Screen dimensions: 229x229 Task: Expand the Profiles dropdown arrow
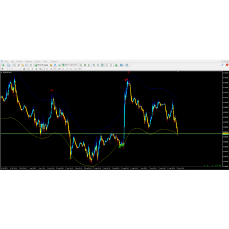pos(10,65)
